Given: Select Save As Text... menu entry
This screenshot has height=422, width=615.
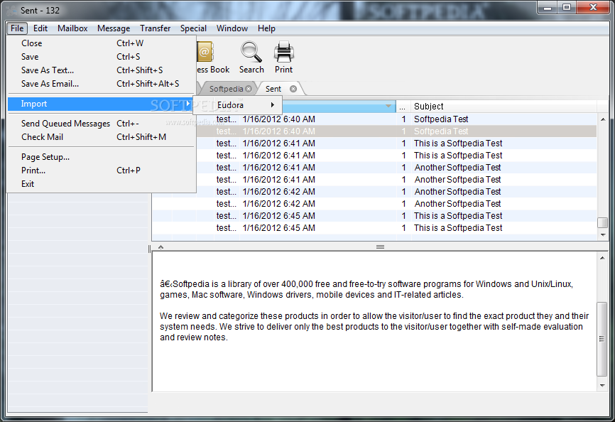Looking at the screenshot, I should click(102, 70).
